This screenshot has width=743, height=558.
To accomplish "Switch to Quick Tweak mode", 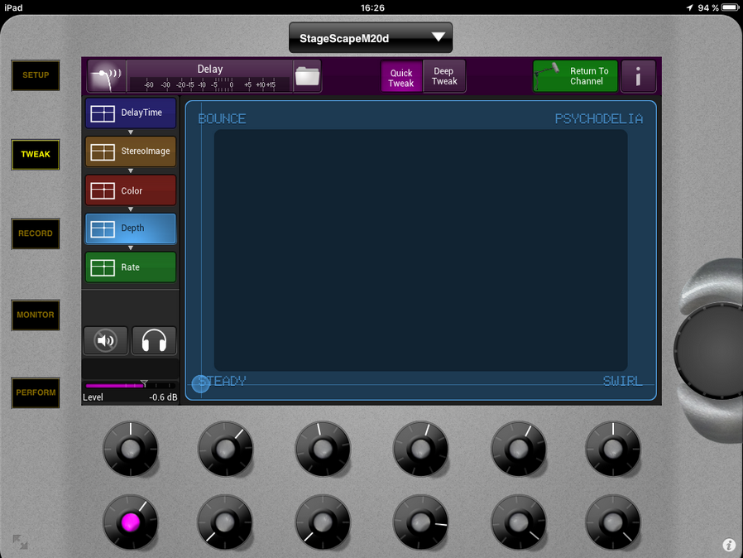I will pyautogui.click(x=401, y=77).
